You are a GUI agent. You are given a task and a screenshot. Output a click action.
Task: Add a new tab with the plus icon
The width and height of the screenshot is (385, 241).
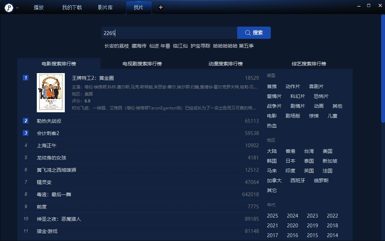[x=160, y=7]
